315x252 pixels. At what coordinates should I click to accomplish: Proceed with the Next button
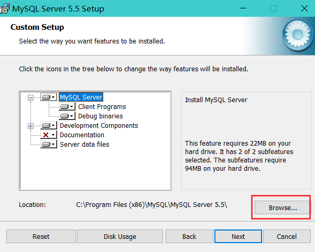(238, 236)
